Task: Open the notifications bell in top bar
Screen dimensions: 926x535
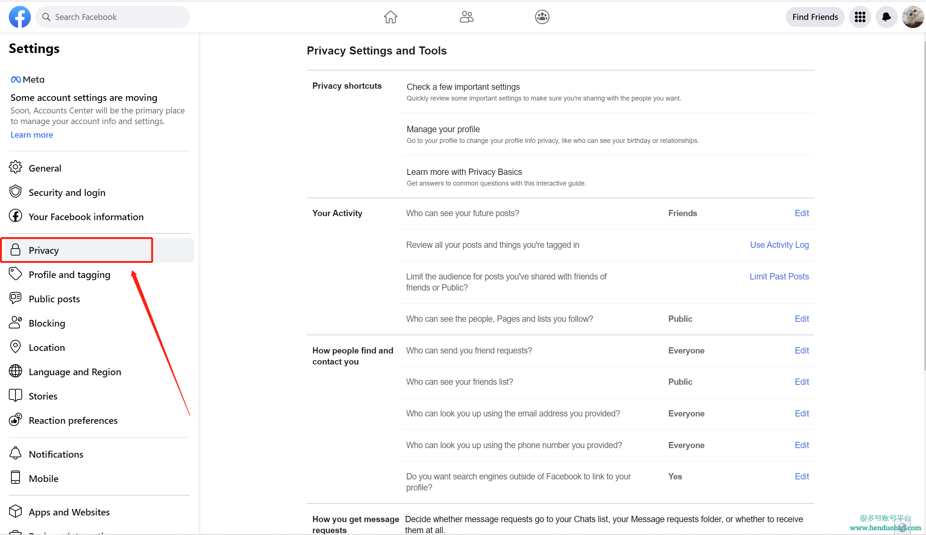Action: (886, 17)
